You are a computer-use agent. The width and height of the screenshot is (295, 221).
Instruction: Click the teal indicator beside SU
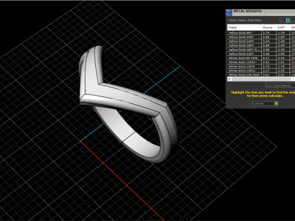point(288,20)
